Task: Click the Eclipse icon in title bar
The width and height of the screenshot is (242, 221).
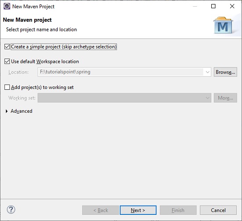Action: coord(7,6)
